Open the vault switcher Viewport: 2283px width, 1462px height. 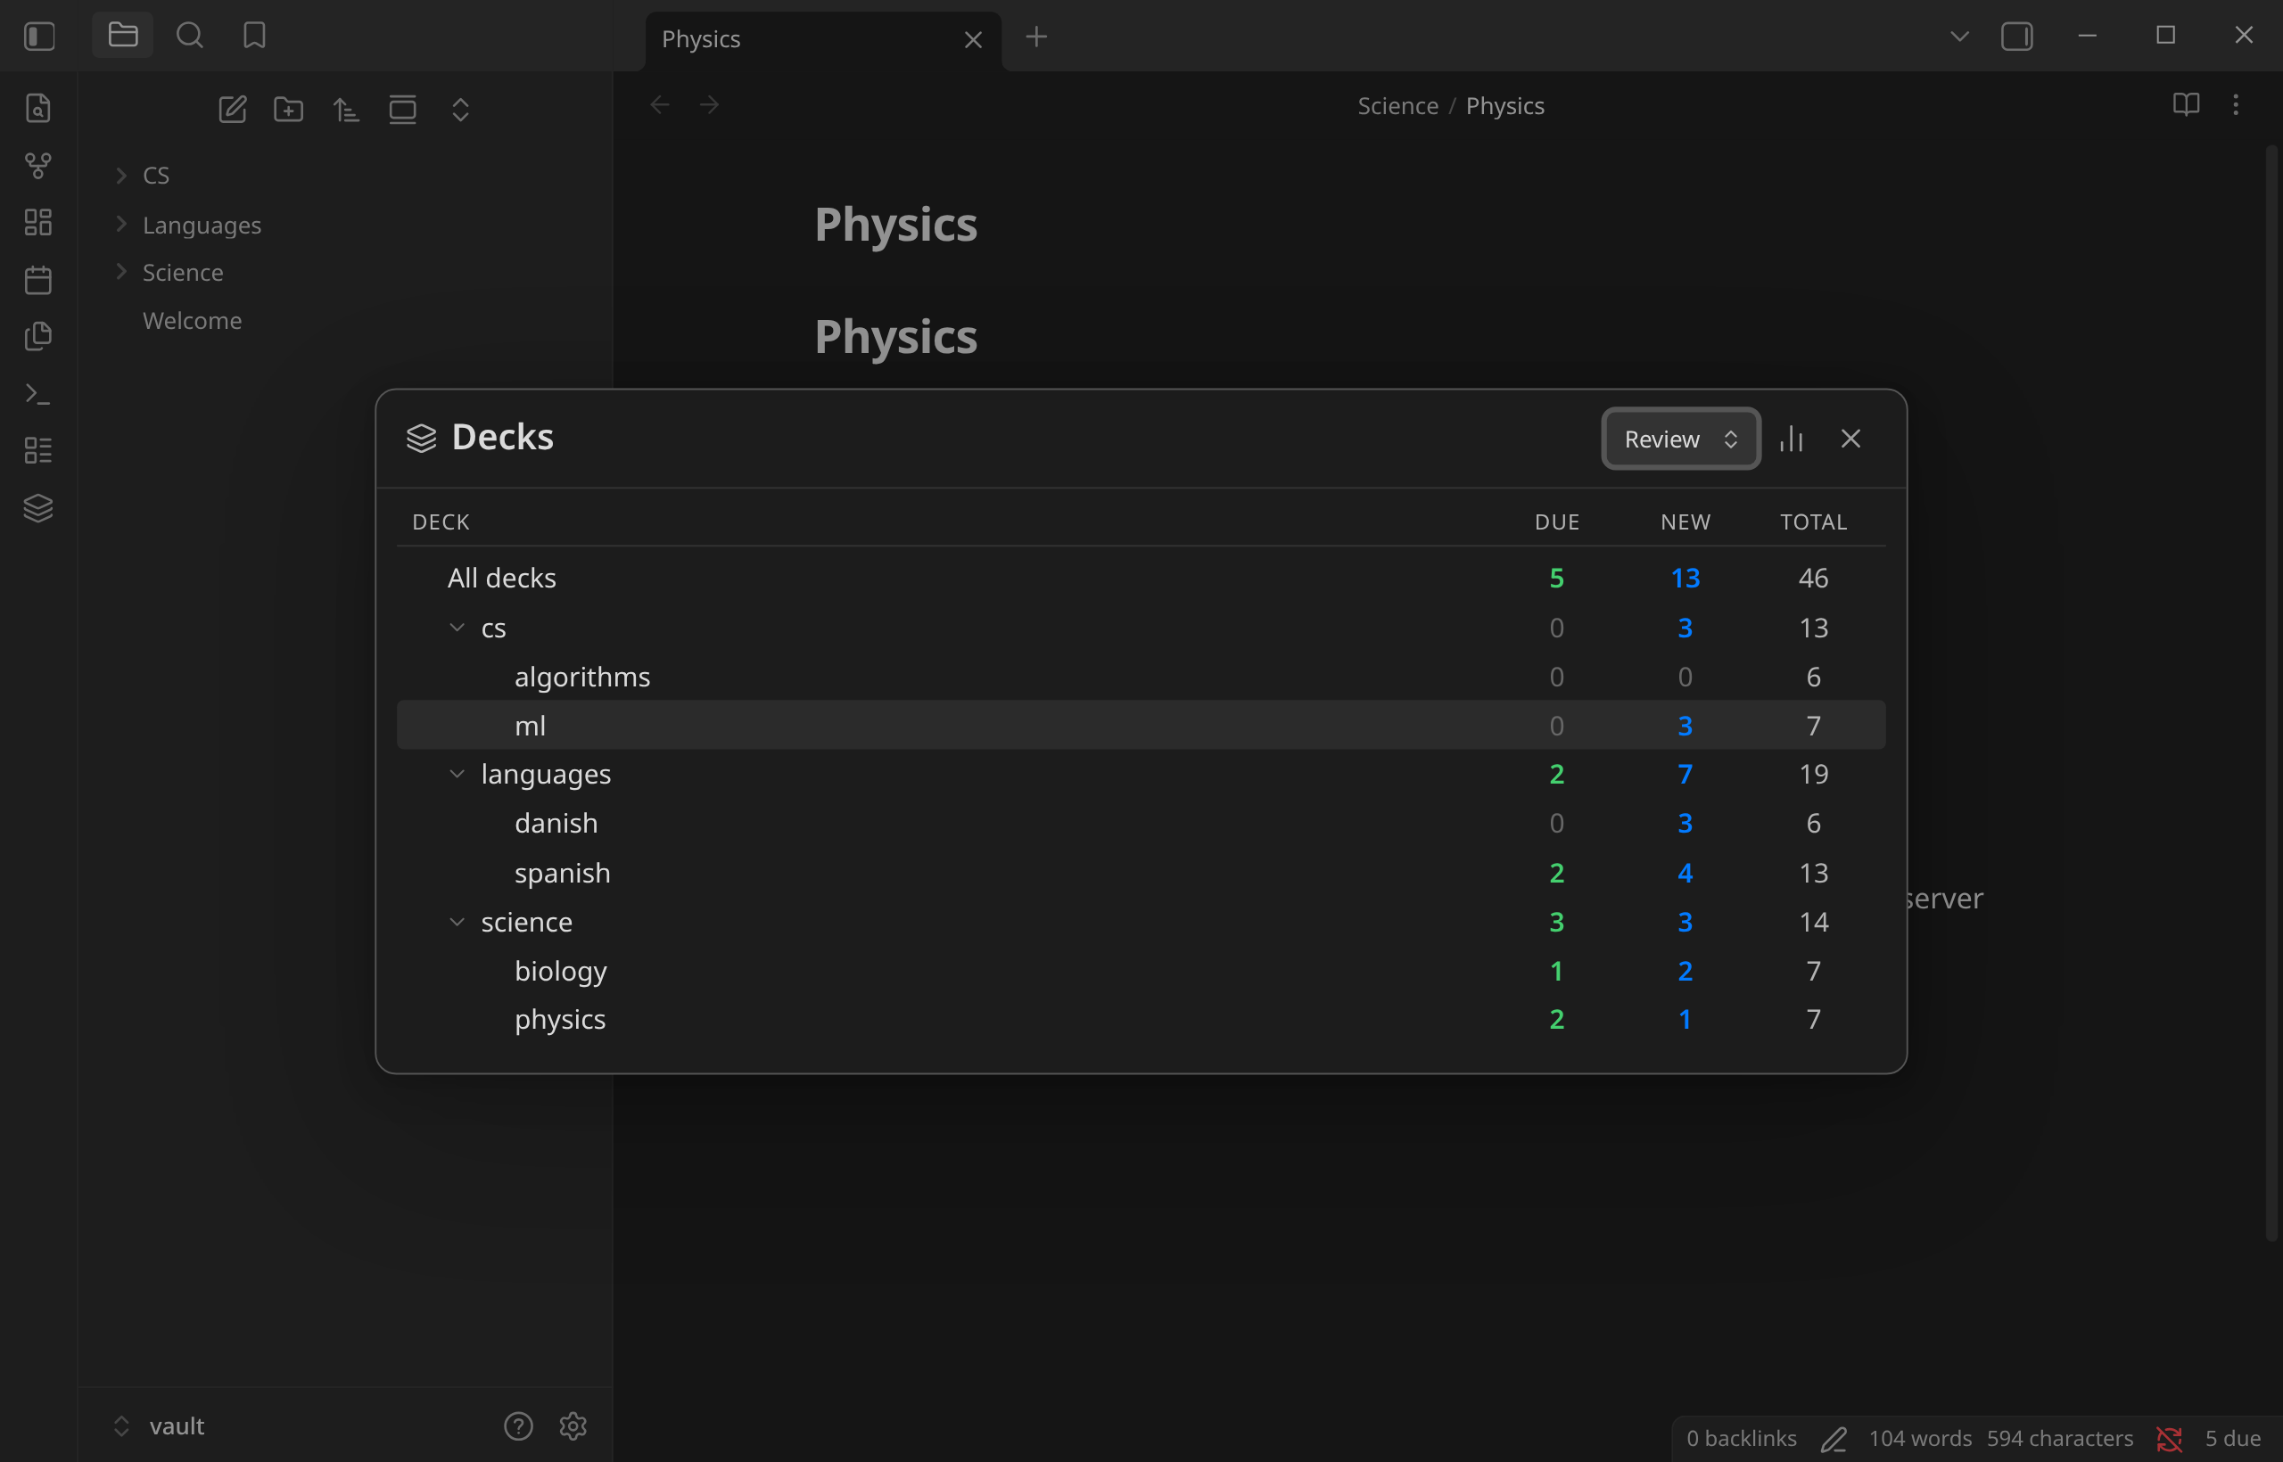point(158,1426)
